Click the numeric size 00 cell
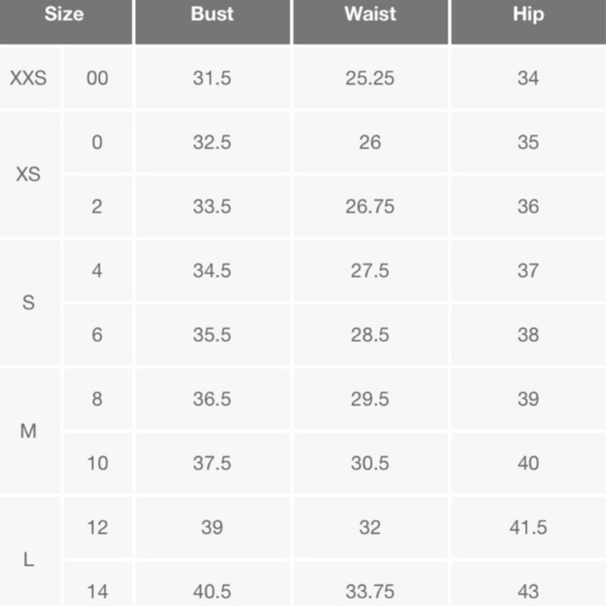This screenshot has height=606, width=606. point(97,78)
